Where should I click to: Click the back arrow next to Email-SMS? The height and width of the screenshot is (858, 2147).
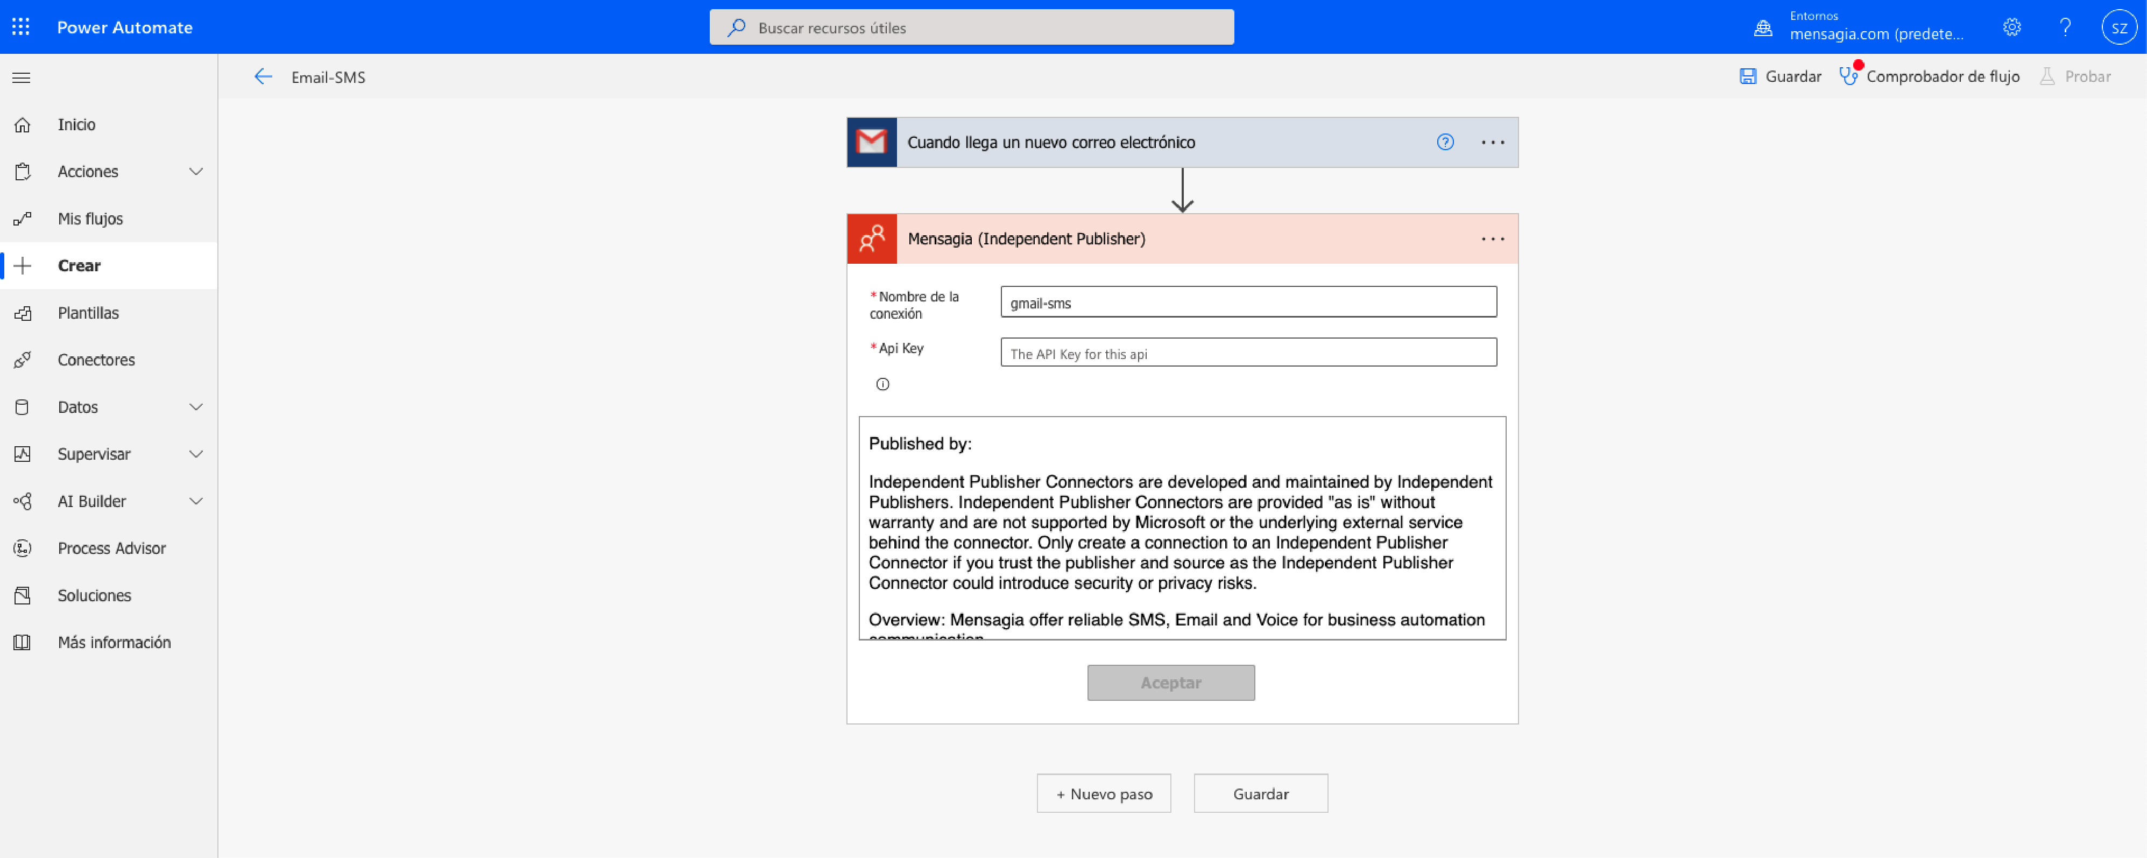point(263,77)
